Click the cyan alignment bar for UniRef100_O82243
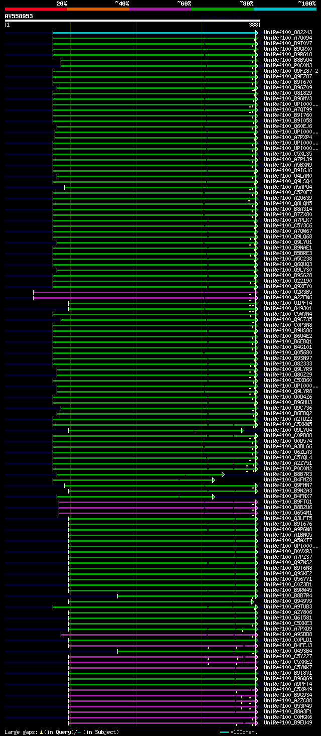 pyautogui.click(x=155, y=33)
